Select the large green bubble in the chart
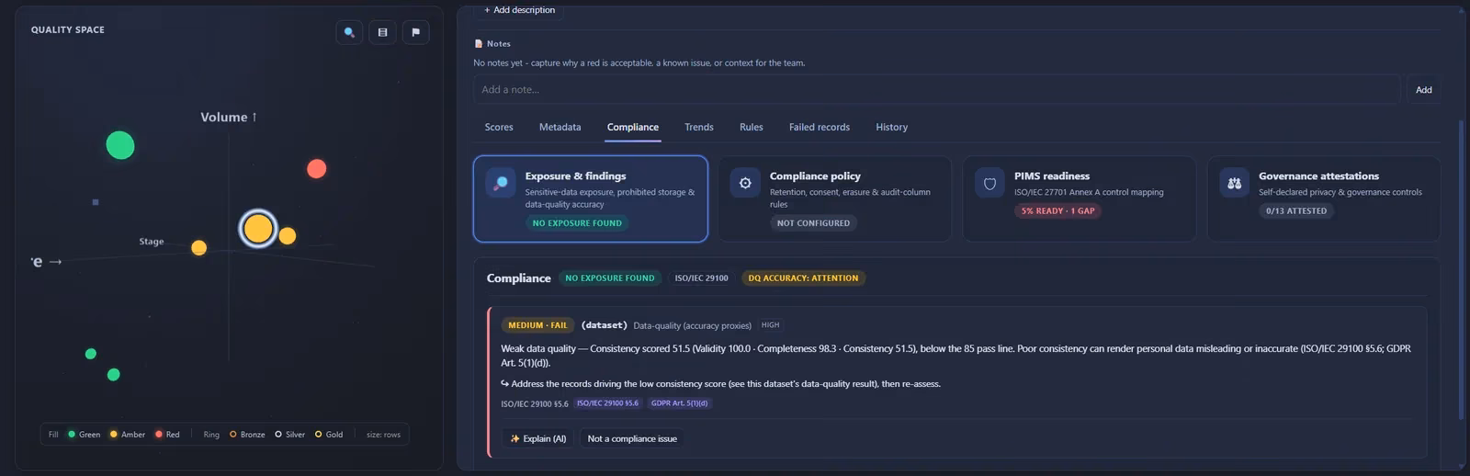 pos(120,145)
